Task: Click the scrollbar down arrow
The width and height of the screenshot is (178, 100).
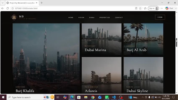Action: point(176,93)
